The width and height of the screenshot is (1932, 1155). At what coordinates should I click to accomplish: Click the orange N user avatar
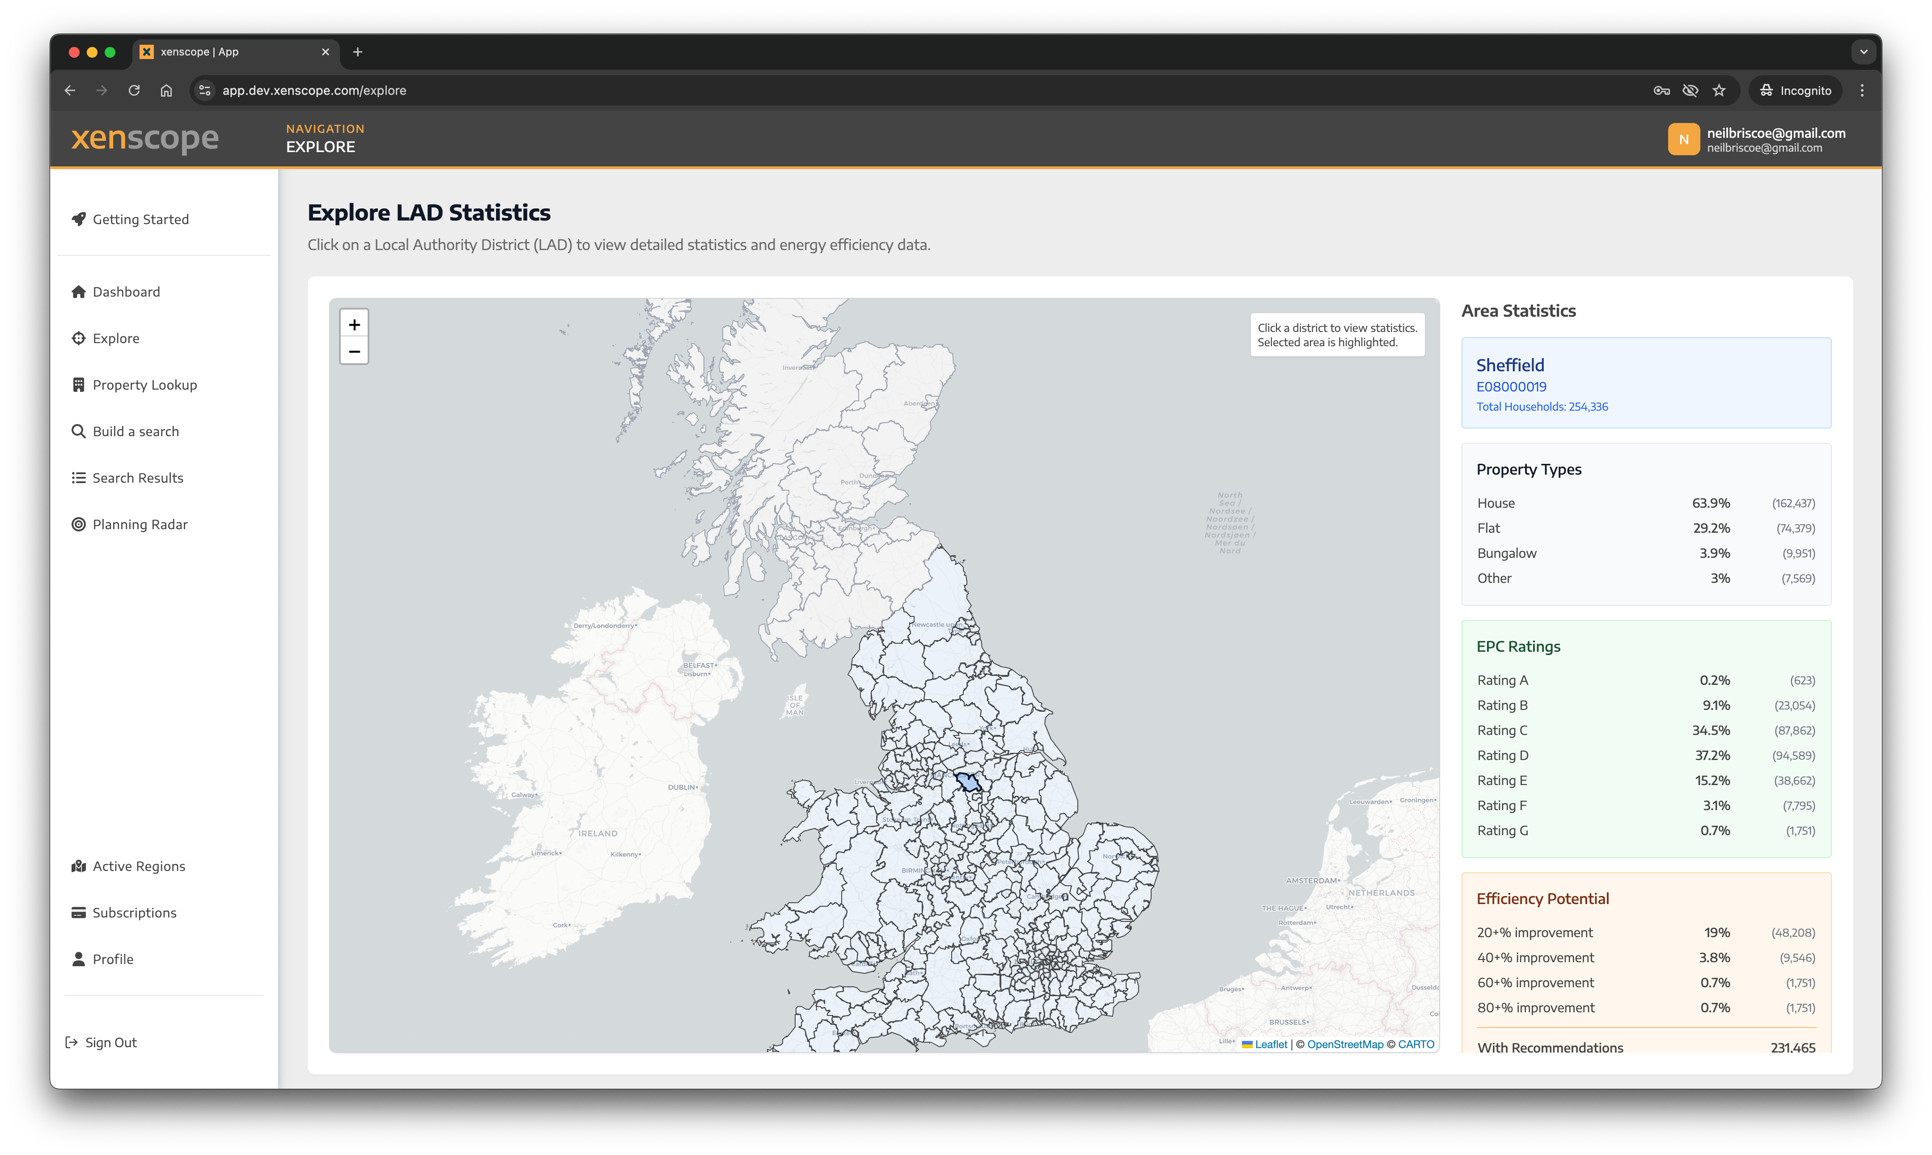click(x=1683, y=139)
